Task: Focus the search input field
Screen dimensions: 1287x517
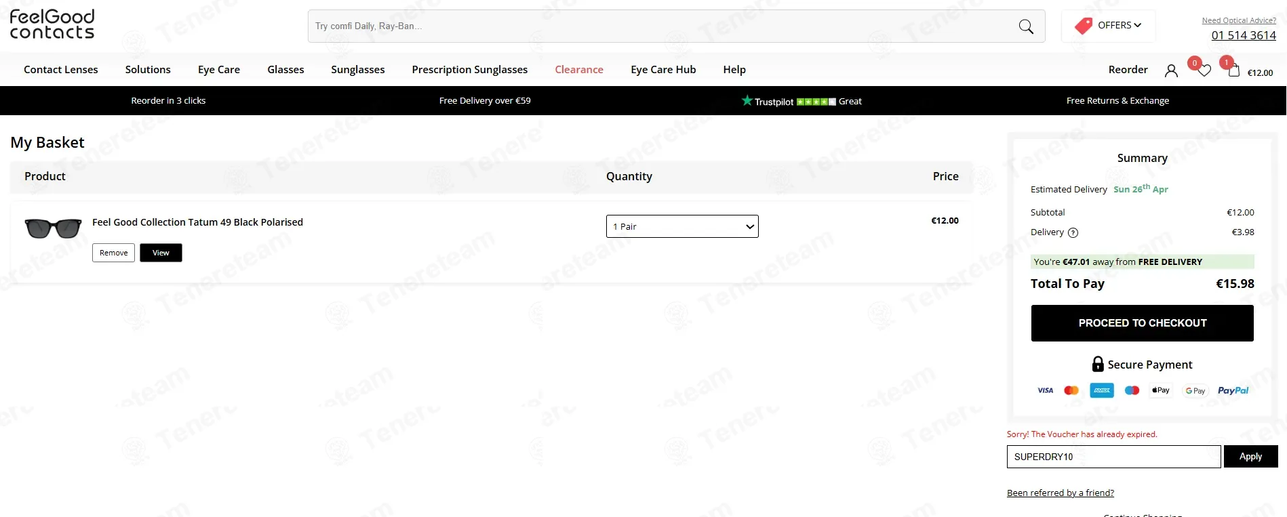Action: (x=663, y=26)
